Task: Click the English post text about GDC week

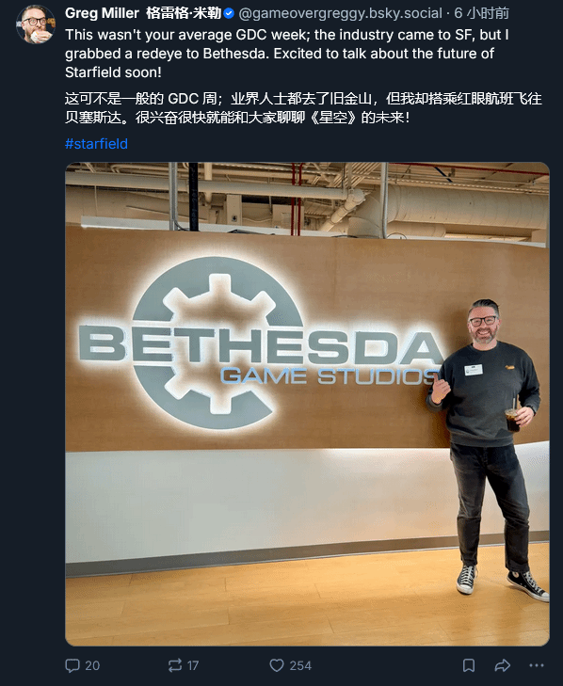Action: pyautogui.click(x=287, y=54)
